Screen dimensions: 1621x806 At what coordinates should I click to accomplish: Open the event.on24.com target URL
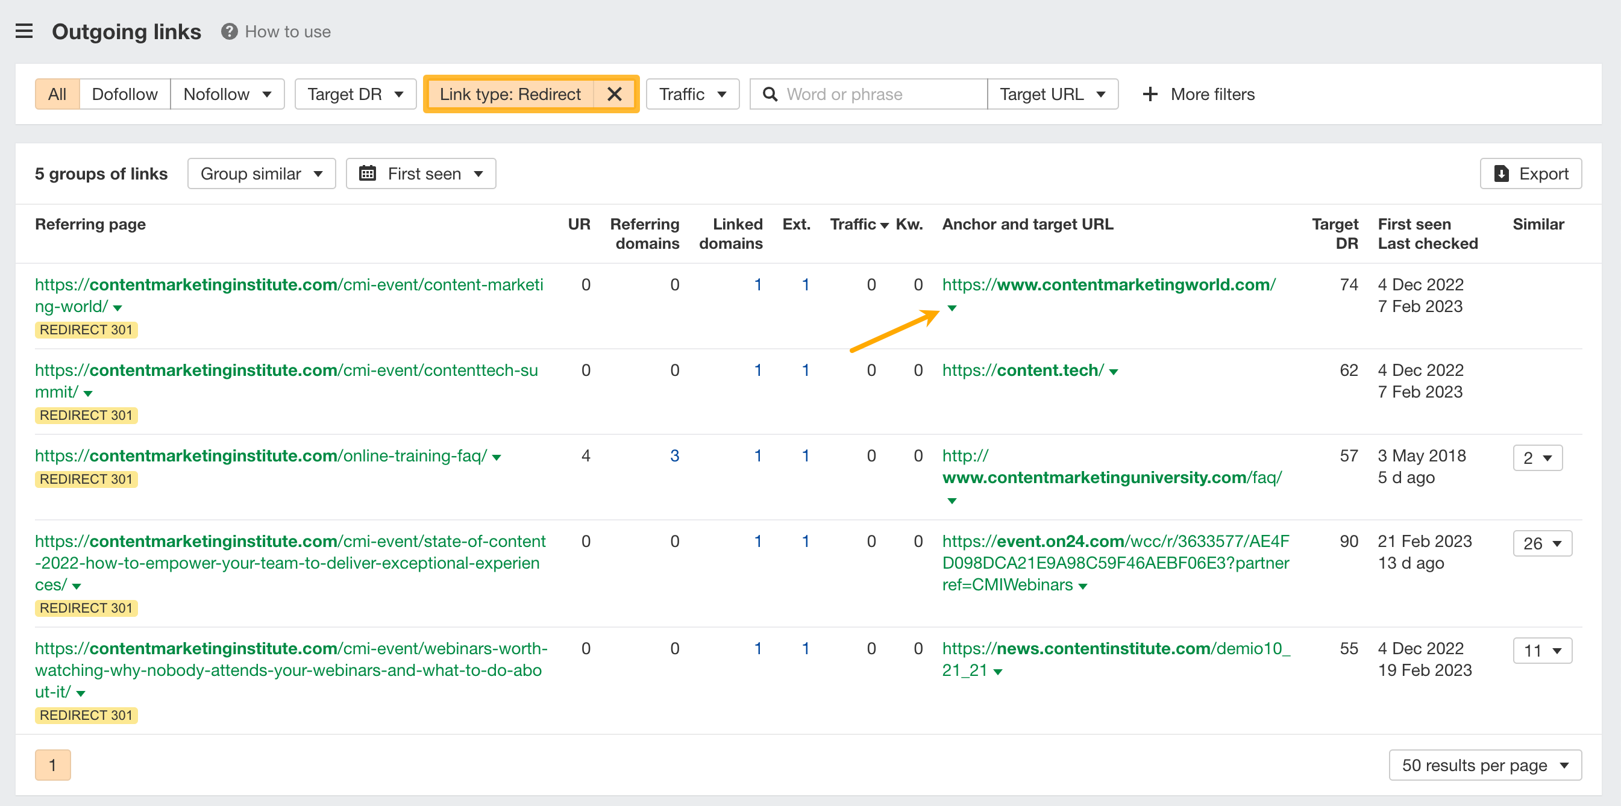tap(1115, 563)
